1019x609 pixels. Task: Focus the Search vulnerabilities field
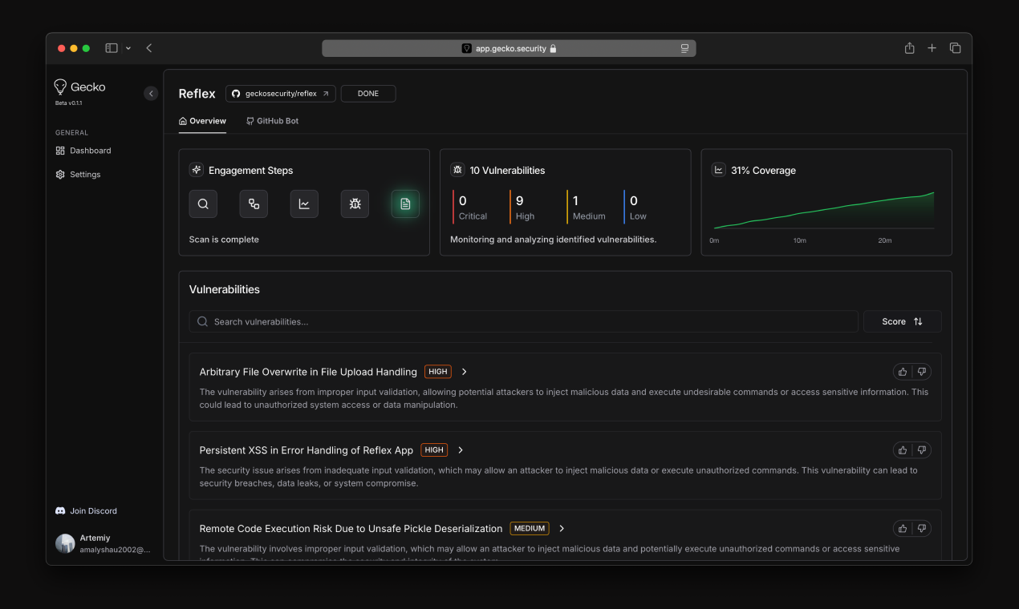pos(523,321)
